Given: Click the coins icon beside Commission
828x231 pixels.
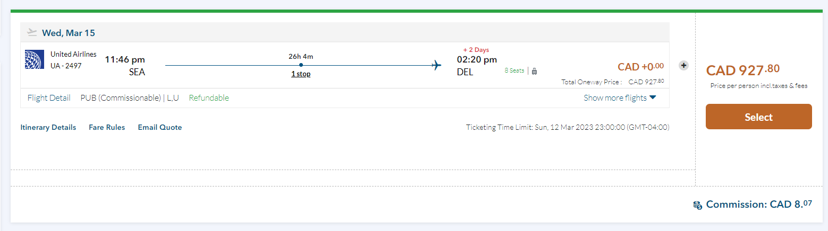Looking at the screenshot, I should point(698,205).
